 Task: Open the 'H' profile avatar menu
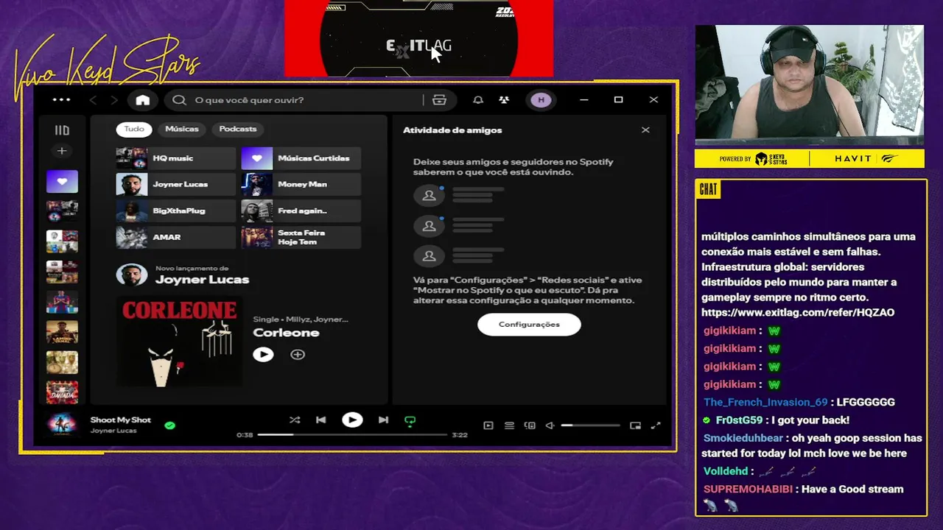point(541,100)
